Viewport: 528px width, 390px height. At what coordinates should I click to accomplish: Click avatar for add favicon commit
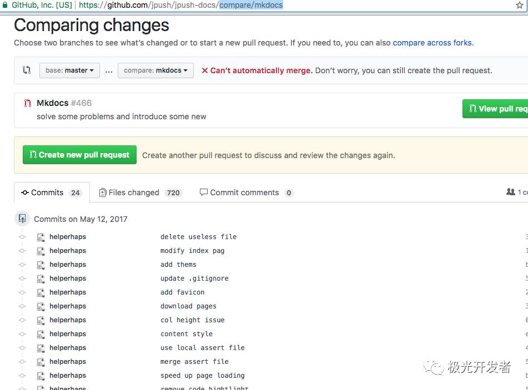pos(41,292)
